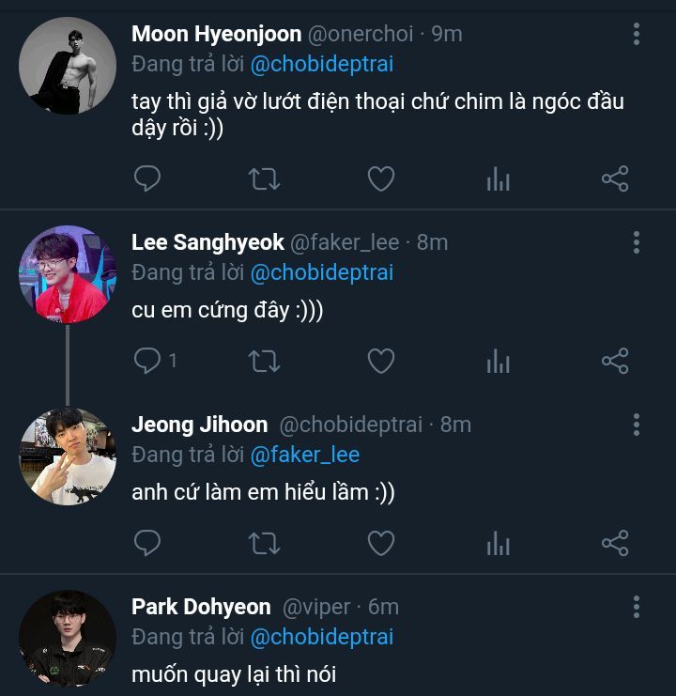Screen dimensions: 676x696
Task: Open more options on Lee Sanghyeok's tweet
Action: click(637, 243)
